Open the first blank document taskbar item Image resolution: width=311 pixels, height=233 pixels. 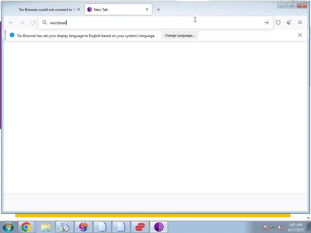pyautogui.click(x=102, y=227)
